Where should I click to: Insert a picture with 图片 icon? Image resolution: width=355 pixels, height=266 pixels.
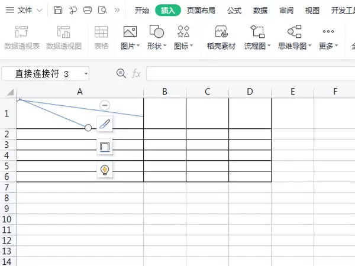(x=130, y=38)
